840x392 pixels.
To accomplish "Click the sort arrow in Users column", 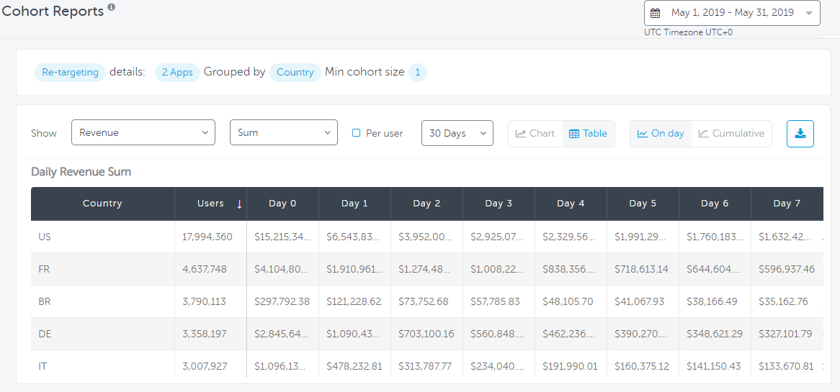I will coord(239,204).
